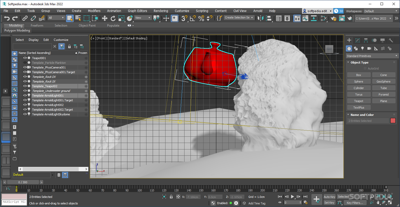Image resolution: width=400 pixels, height=207 pixels.
Task: Activate the Unlink Selection tool
Action: pyautogui.click(x=33, y=18)
